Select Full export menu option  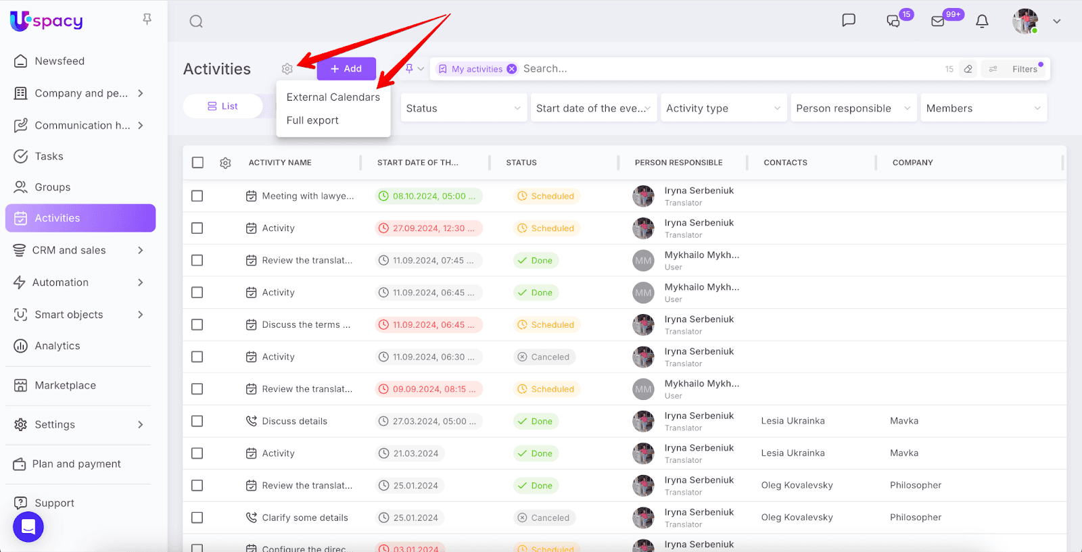point(312,120)
